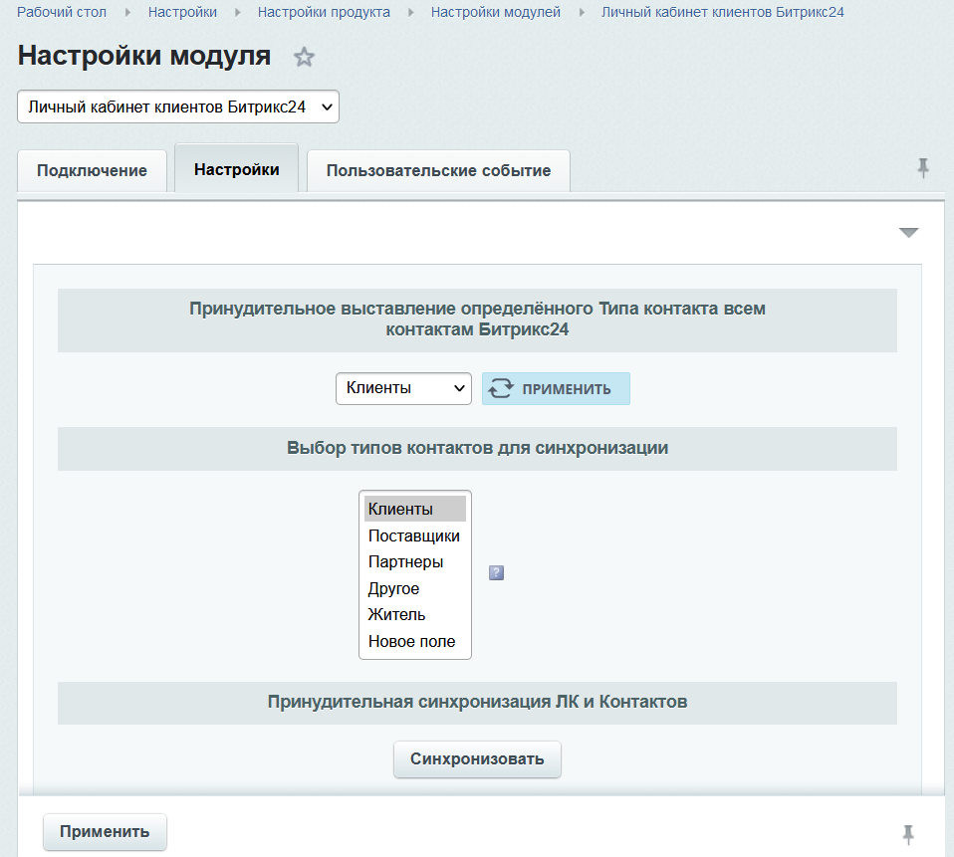Open the Настройки tab
The width and height of the screenshot is (954, 857).
(x=236, y=169)
